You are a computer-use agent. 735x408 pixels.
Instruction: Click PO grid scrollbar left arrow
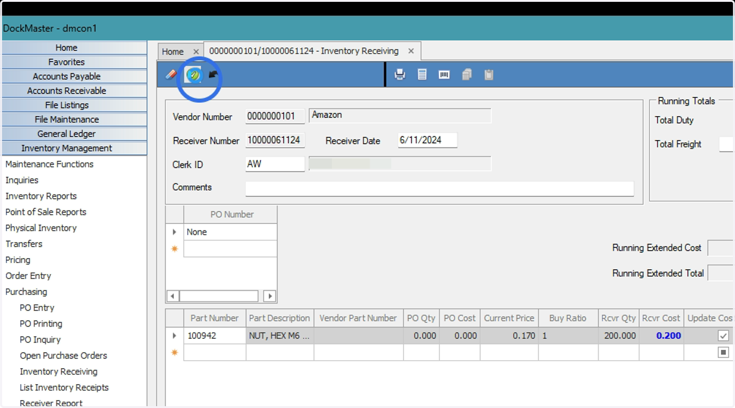click(x=173, y=296)
